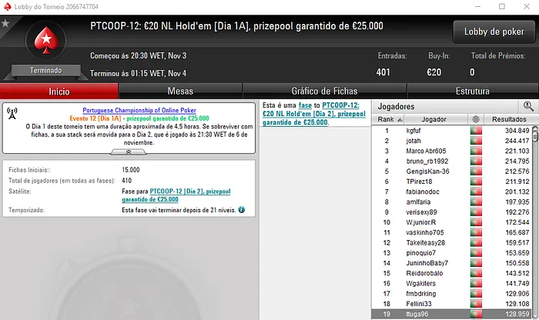Screen dimensions: 539x320
Task: Select player vaskinho705 row
Action: pyautogui.click(x=452, y=232)
